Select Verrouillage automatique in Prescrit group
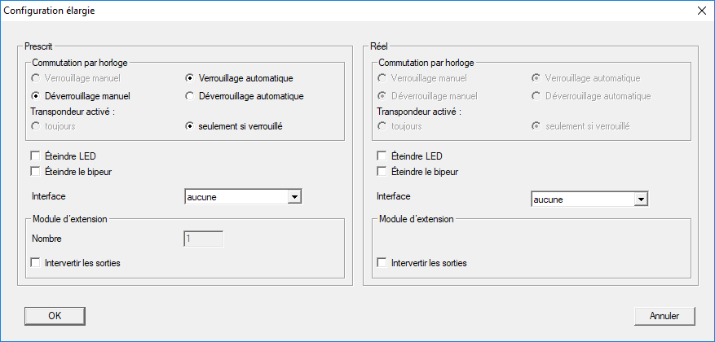This screenshot has height=342, width=715. (x=190, y=78)
